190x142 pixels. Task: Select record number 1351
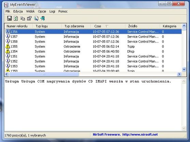[14, 56]
